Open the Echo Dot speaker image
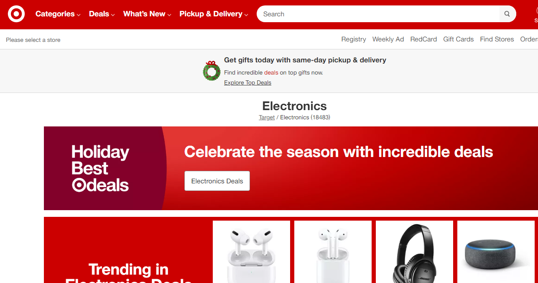This screenshot has width=538, height=283. click(496, 252)
